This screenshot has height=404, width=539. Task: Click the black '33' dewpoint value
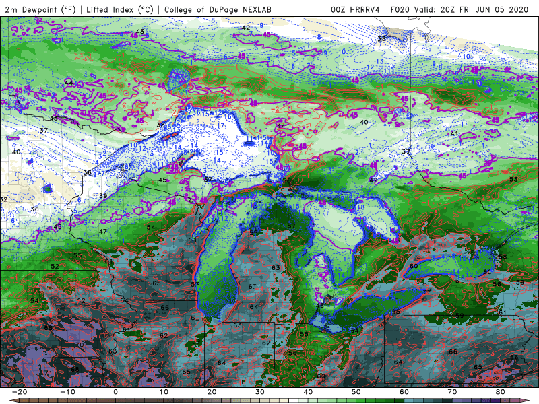click(381, 39)
